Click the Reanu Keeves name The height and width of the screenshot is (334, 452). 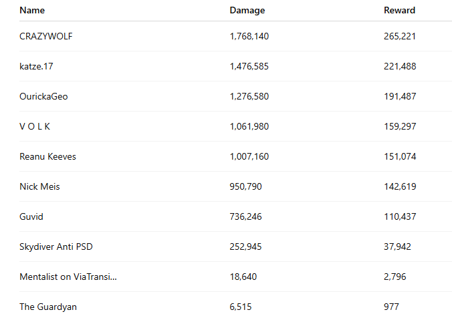pos(48,156)
